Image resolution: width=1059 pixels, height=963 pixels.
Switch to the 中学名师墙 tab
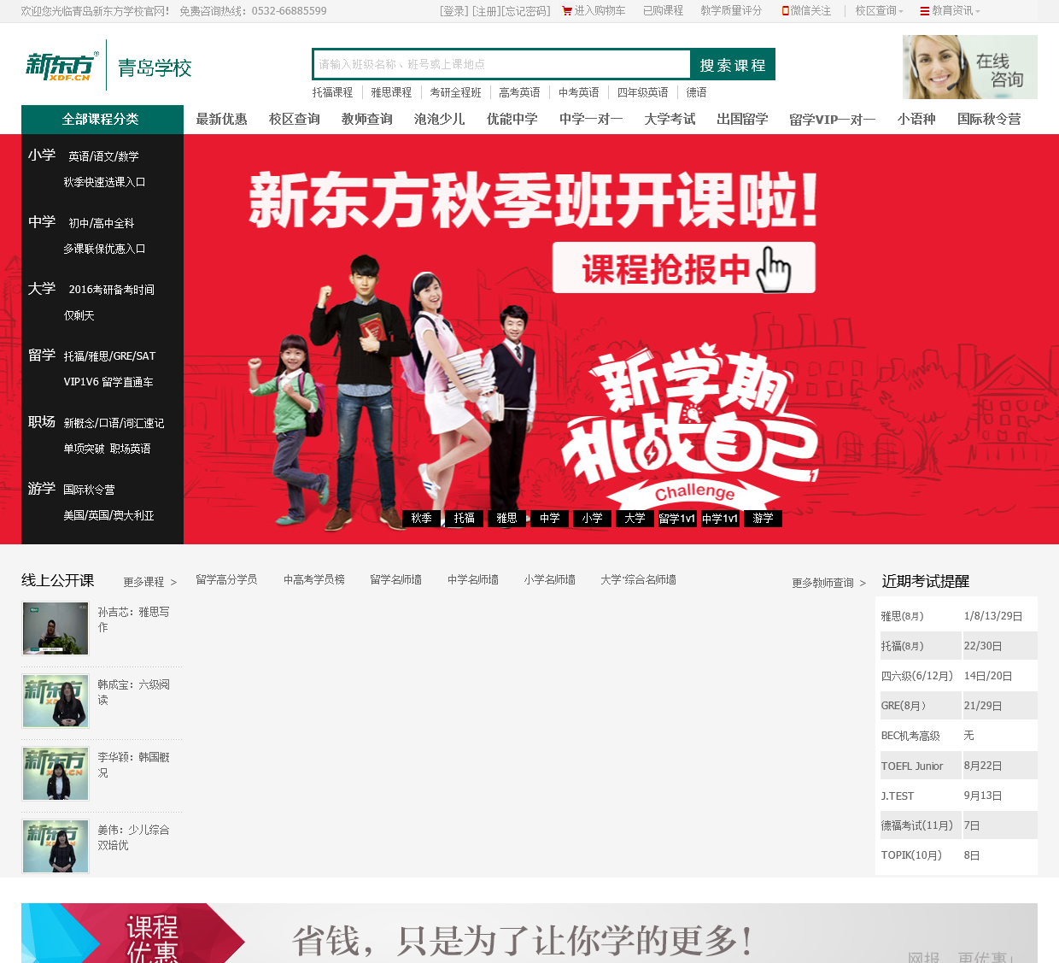click(x=473, y=579)
